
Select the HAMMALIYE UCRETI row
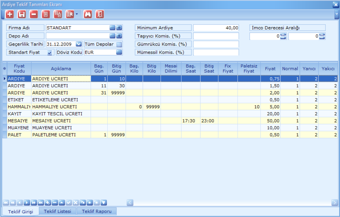(170, 107)
